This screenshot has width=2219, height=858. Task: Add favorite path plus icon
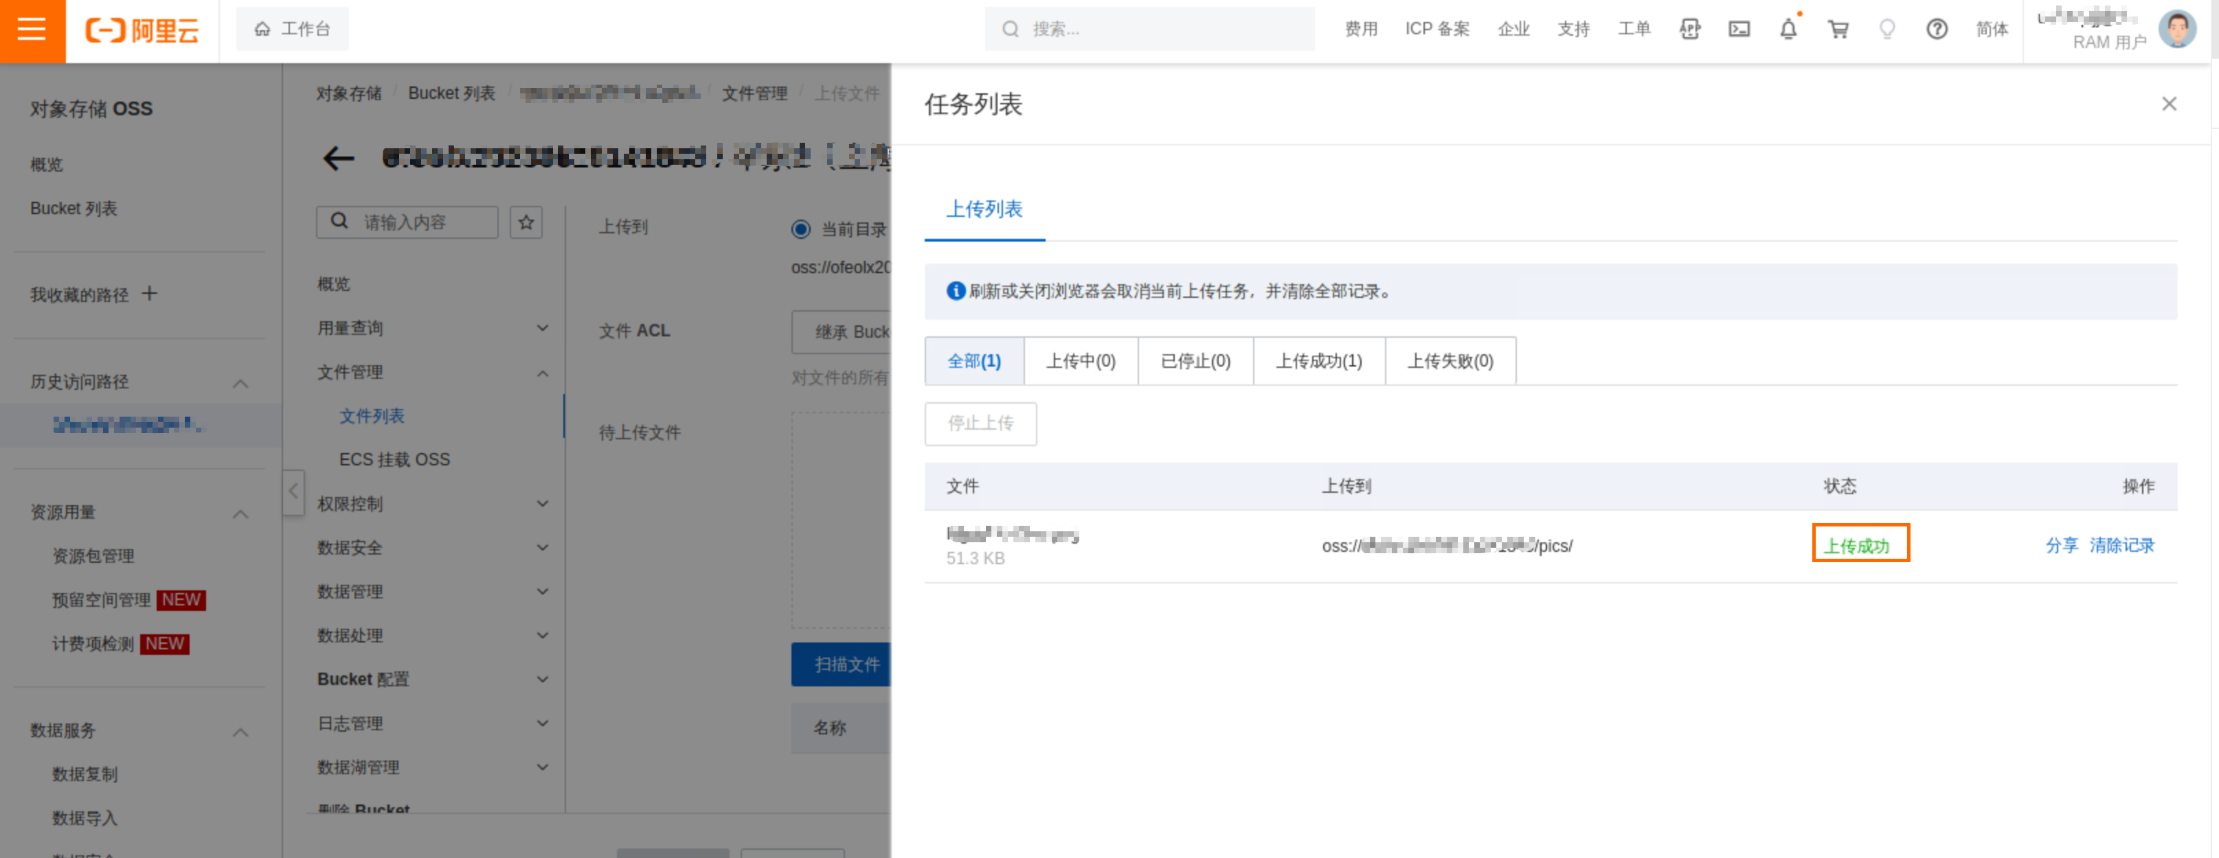pyautogui.click(x=149, y=294)
